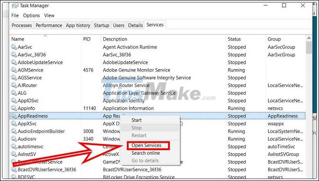Click the gear icon beside AppIDSvc
Image resolution: width=319 pixels, height=181 pixels.
(14, 101)
